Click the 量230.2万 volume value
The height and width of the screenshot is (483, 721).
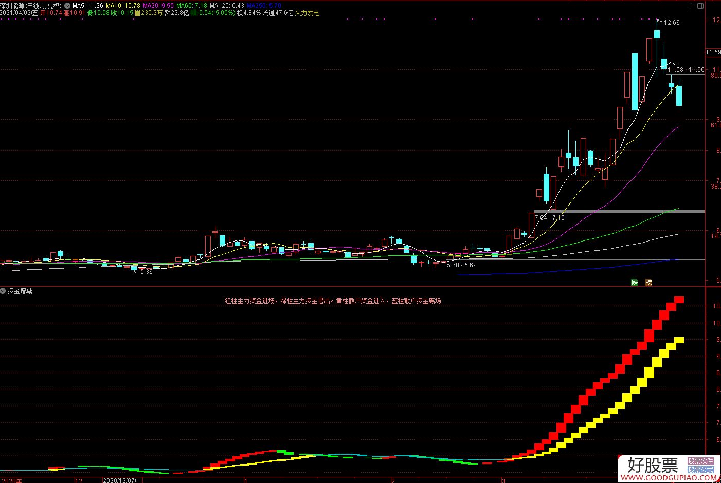pos(149,13)
